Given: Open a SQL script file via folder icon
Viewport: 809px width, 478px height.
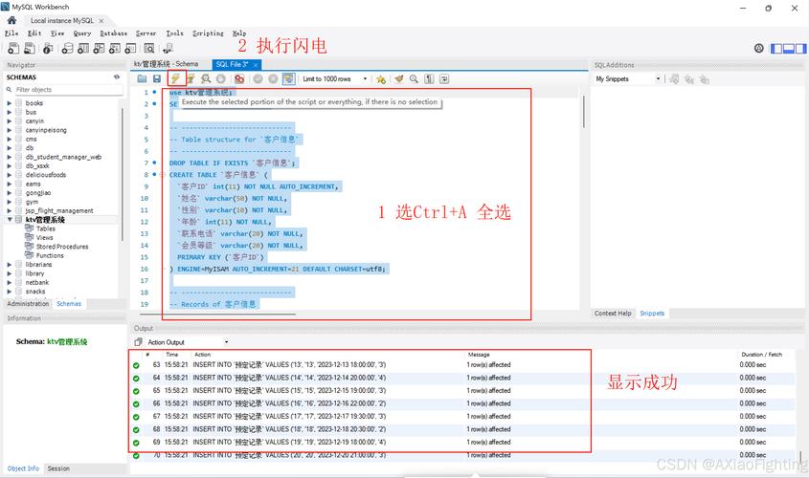Looking at the screenshot, I should [x=143, y=78].
